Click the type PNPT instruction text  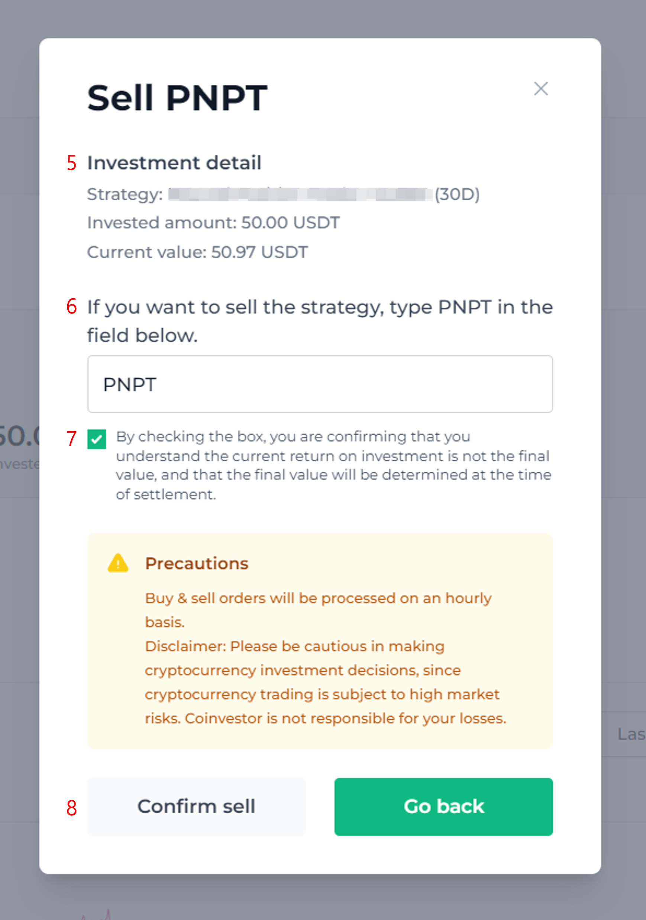(x=320, y=321)
